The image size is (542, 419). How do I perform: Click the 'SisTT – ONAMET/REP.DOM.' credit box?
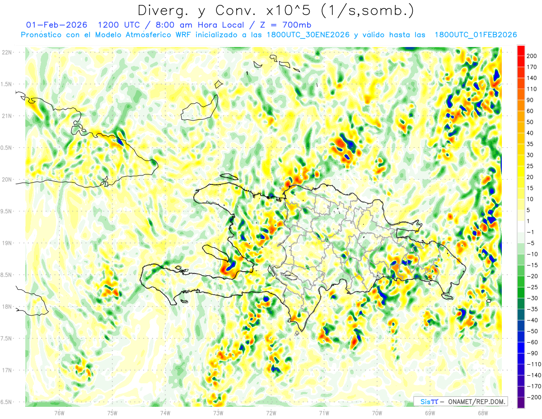pos(462,401)
